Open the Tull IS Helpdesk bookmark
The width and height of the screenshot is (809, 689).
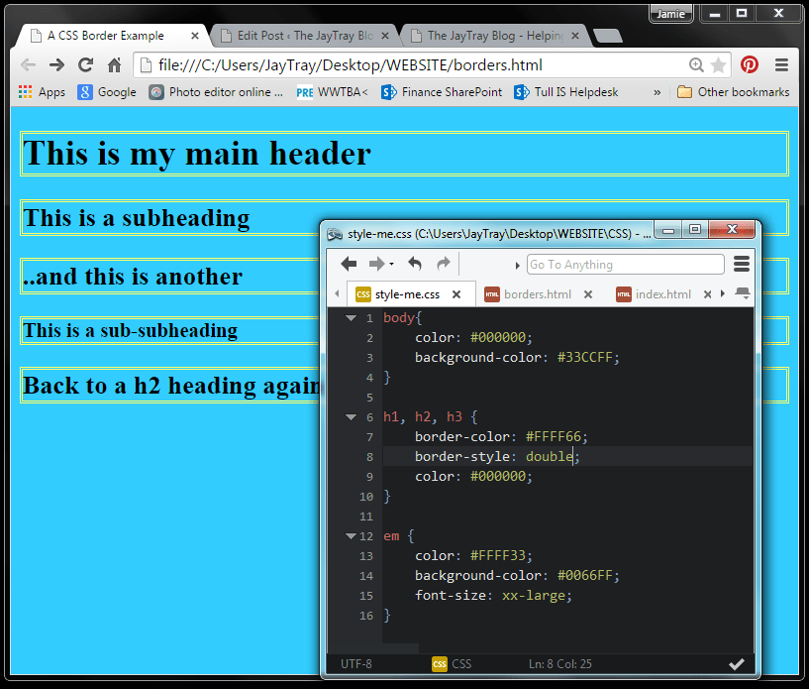(x=569, y=91)
